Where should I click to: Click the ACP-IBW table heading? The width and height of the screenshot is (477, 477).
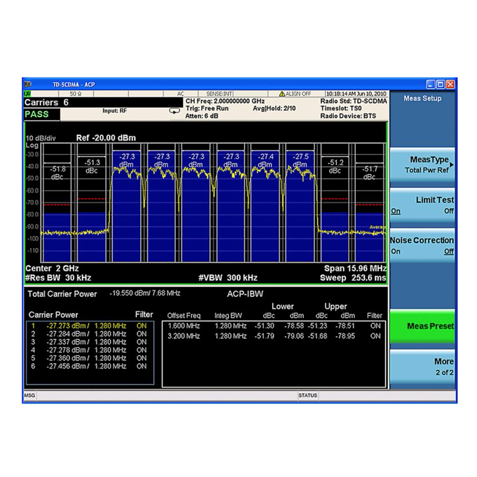coord(245,294)
